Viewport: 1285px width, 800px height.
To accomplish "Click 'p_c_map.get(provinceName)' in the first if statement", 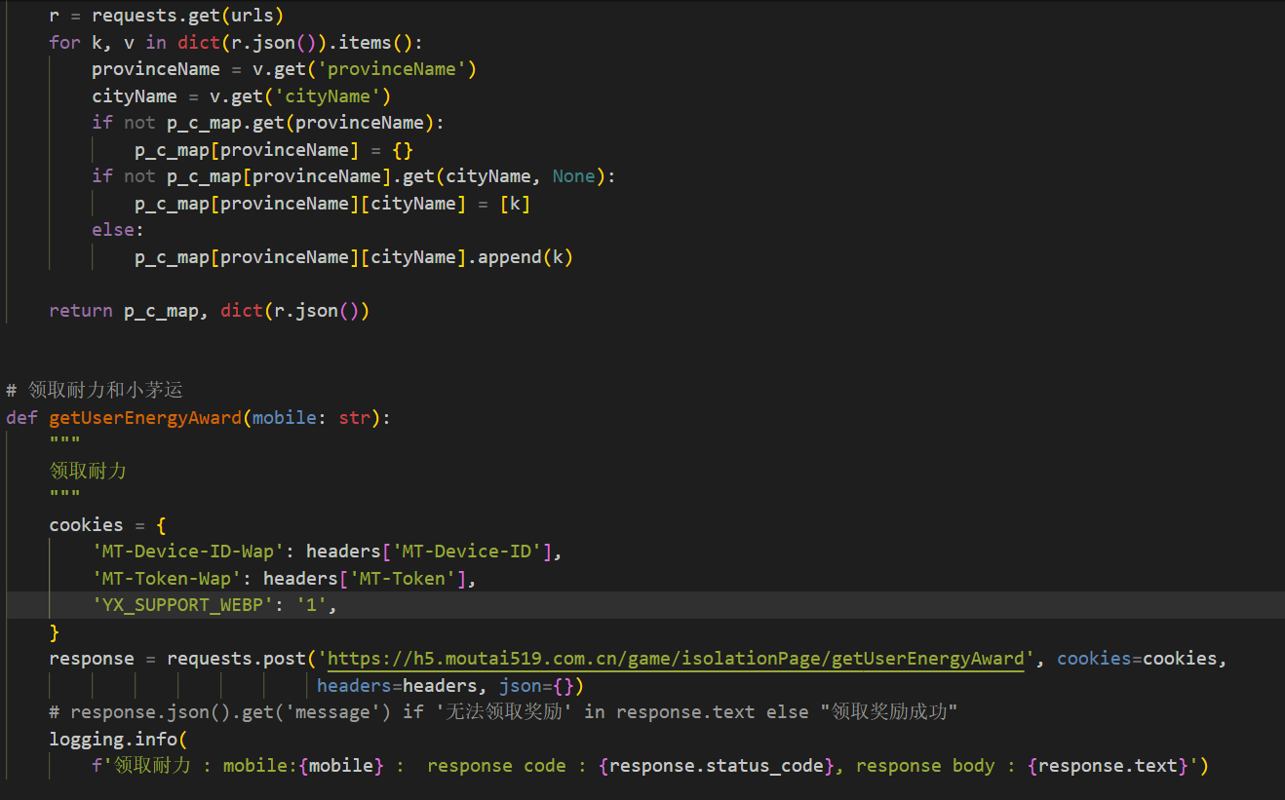I will (x=300, y=123).
